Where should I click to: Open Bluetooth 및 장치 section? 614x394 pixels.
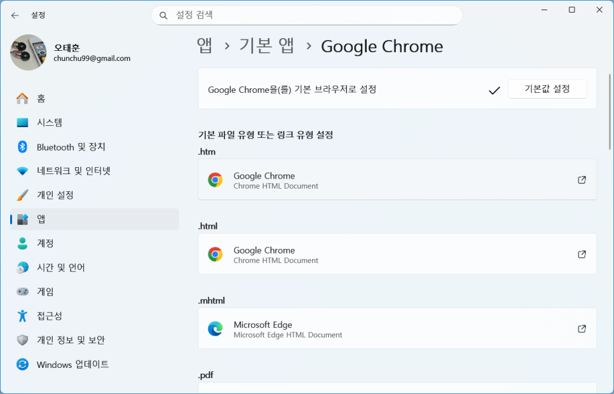point(94,147)
